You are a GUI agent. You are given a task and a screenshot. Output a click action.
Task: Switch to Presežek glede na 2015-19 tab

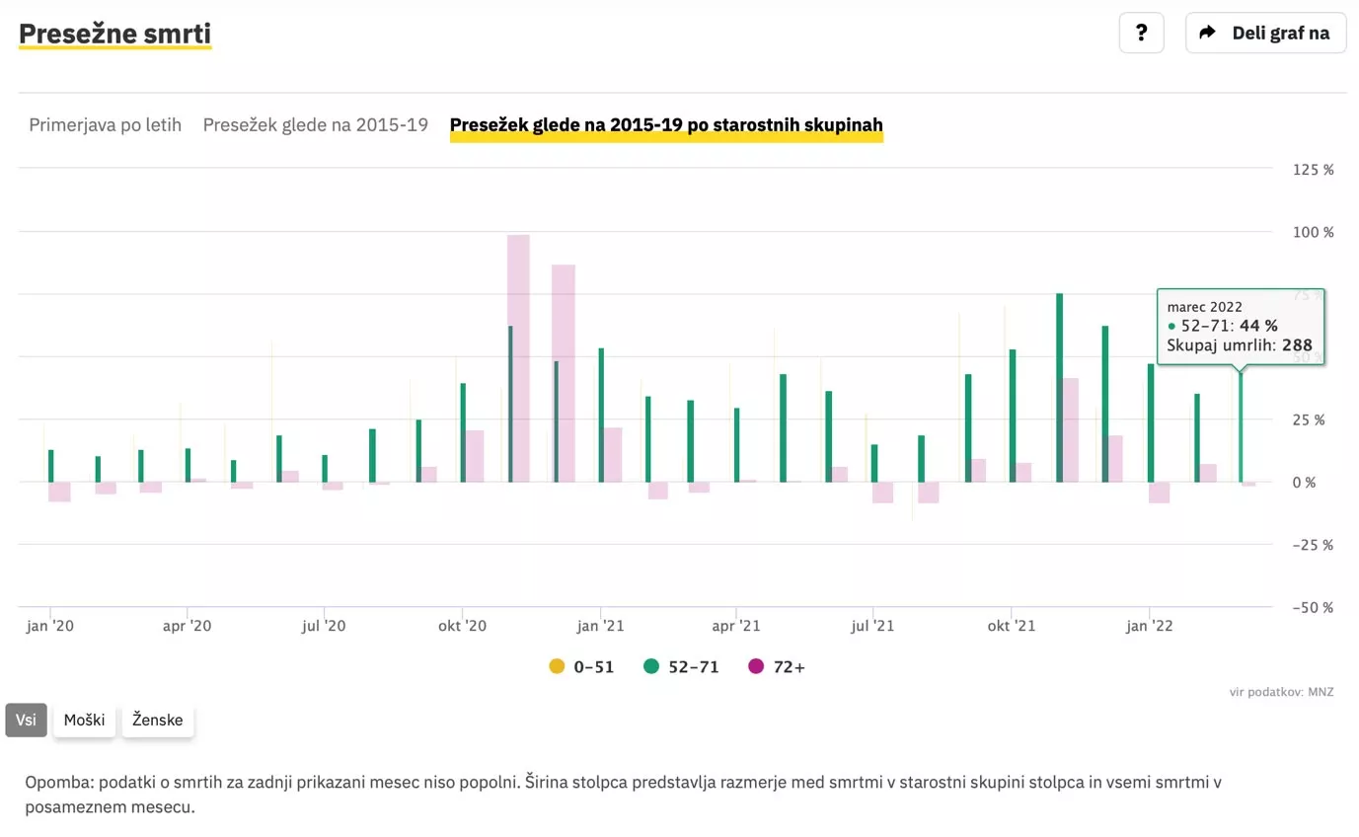316,125
